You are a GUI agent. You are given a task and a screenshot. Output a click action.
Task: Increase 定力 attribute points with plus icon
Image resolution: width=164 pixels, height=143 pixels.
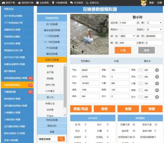pos(157,97)
